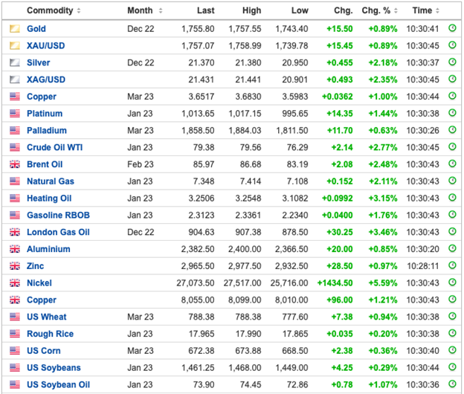Screen dimensions: 464x394
Task: Click the clock icon in the Zinc row
Action: click(x=452, y=265)
